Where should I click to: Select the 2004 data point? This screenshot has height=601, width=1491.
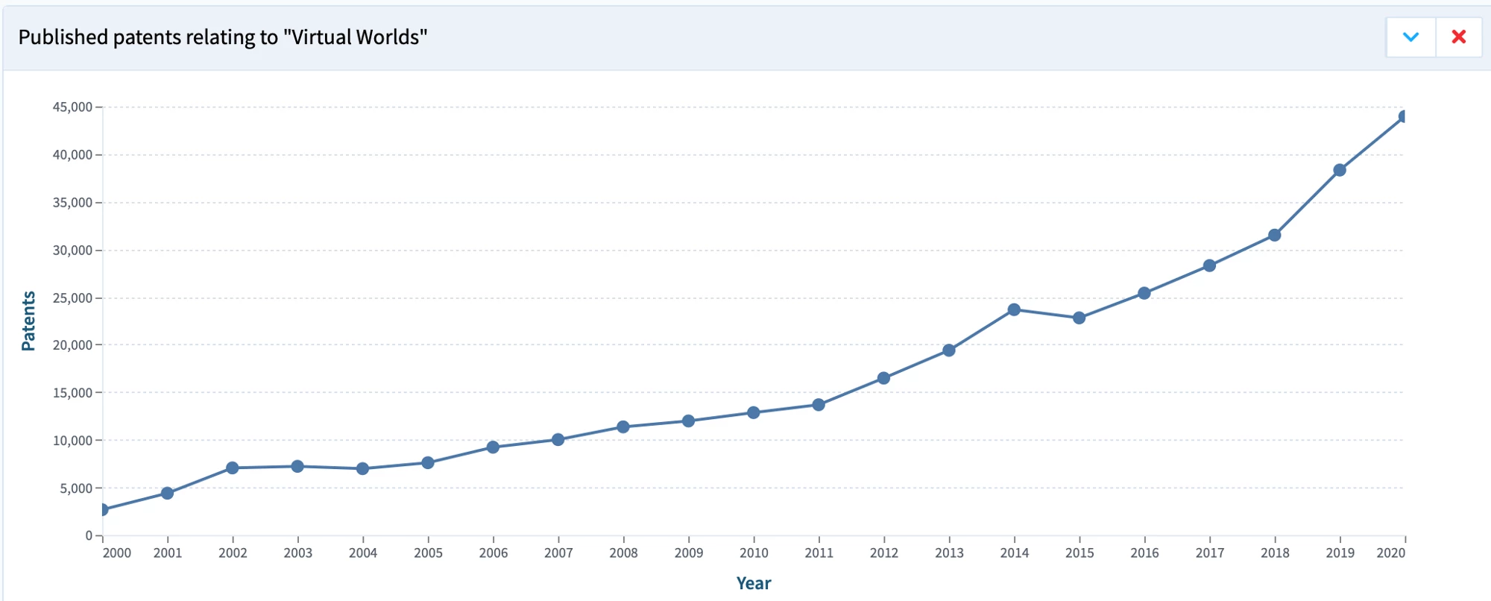tap(362, 468)
